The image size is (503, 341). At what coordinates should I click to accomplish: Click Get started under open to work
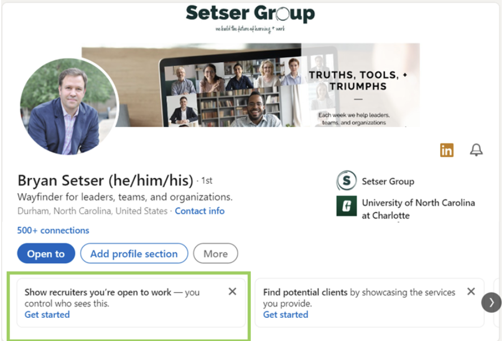[x=47, y=314]
